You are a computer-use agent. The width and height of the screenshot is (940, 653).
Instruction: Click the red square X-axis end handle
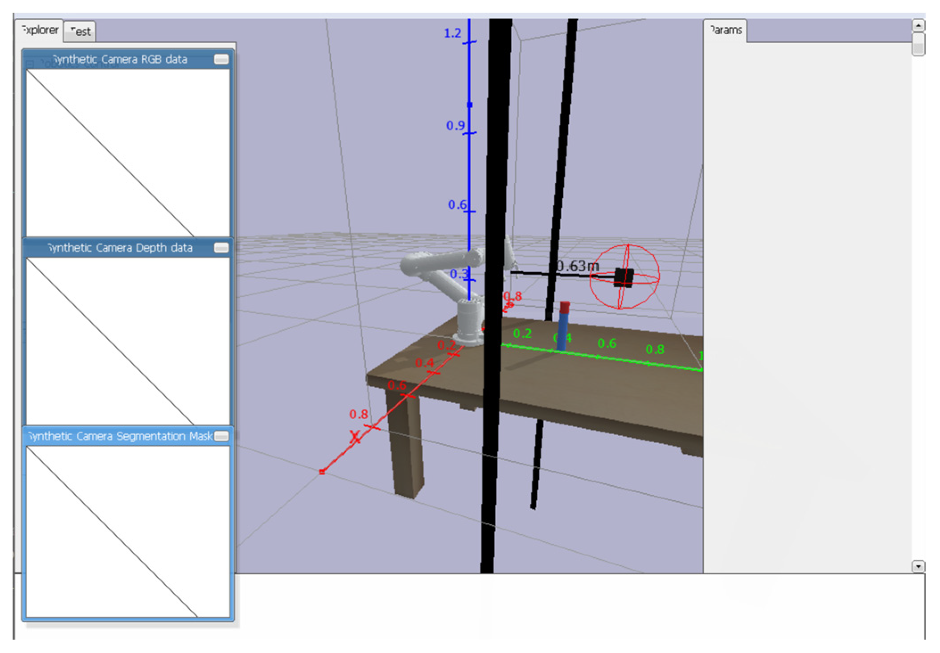coord(322,472)
